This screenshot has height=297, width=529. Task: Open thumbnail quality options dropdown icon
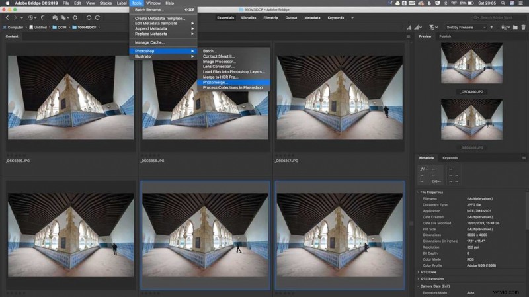click(418, 27)
